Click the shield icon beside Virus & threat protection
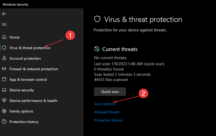This screenshot has height=136, width=216. (4, 48)
